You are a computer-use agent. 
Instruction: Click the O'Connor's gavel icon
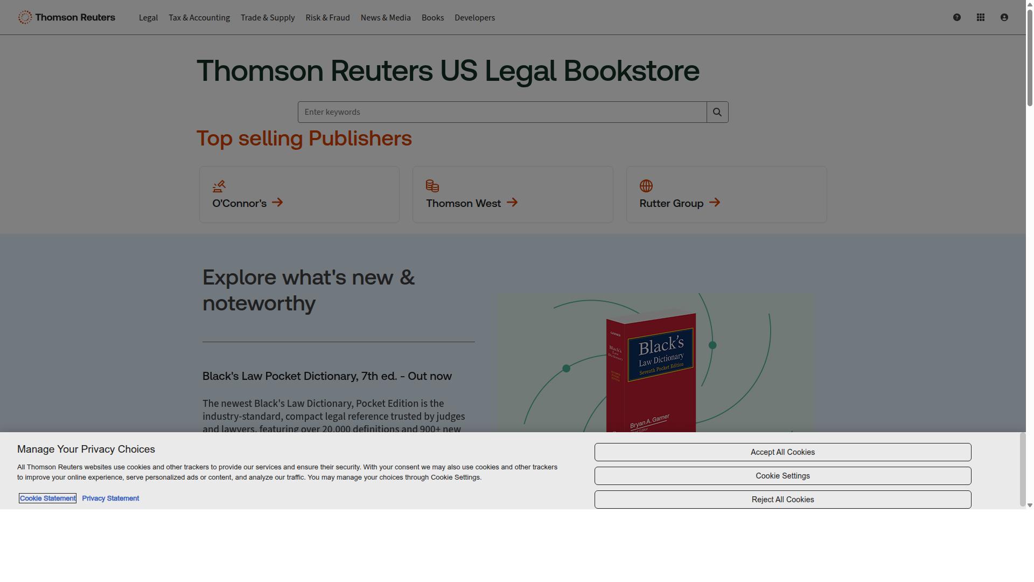219,186
